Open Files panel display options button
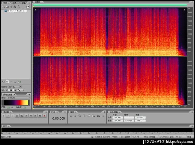This screenshot has width=195, height=145. click(x=28, y=7)
